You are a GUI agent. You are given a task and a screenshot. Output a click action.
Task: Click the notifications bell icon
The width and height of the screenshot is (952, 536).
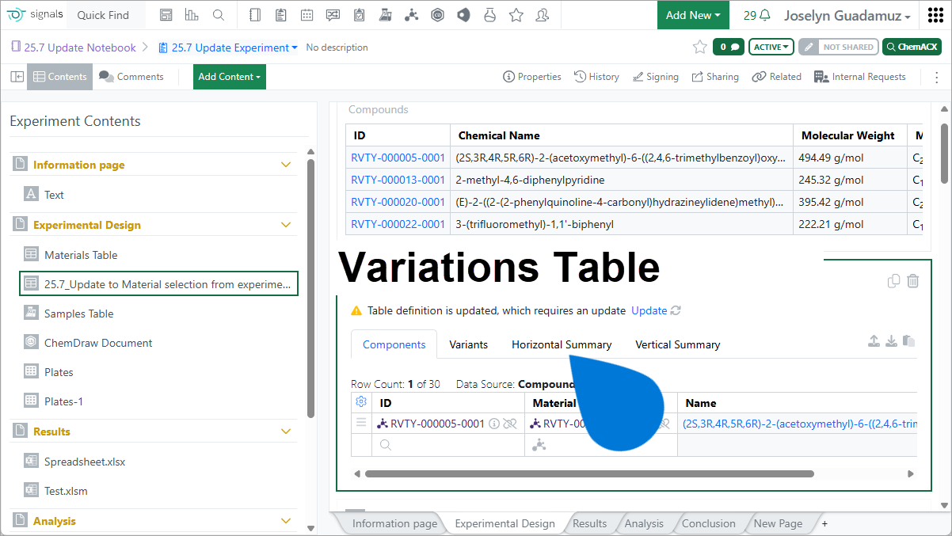(x=764, y=15)
